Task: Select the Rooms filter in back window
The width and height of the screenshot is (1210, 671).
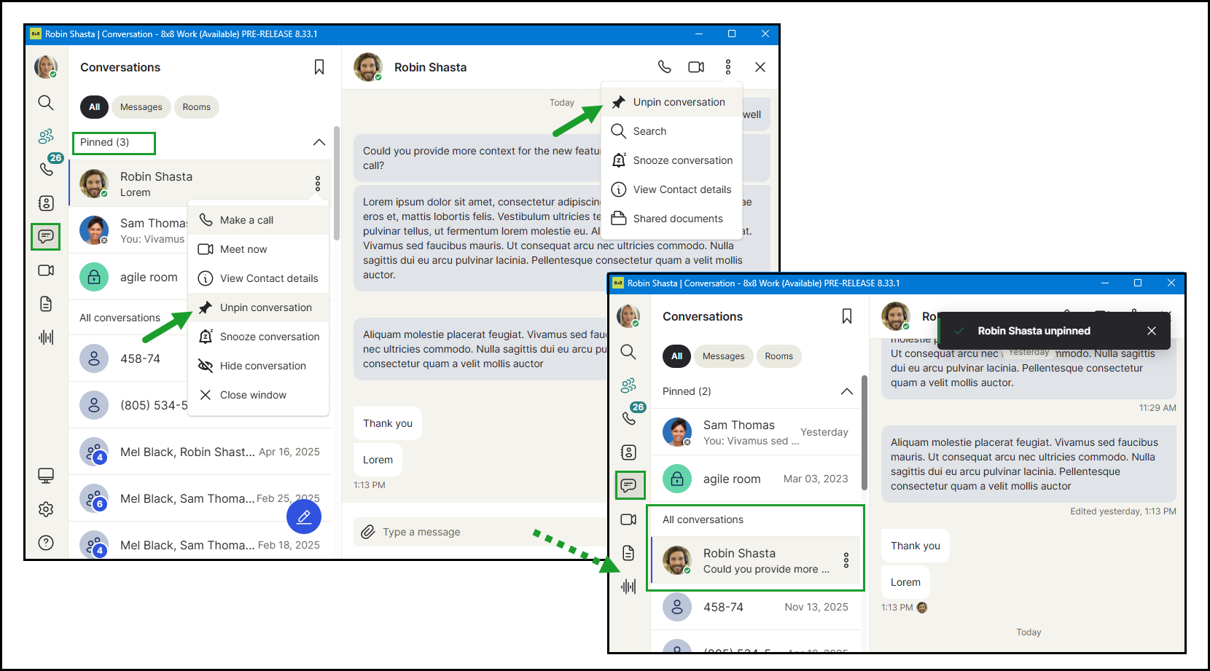Action: pyautogui.click(x=197, y=107)
